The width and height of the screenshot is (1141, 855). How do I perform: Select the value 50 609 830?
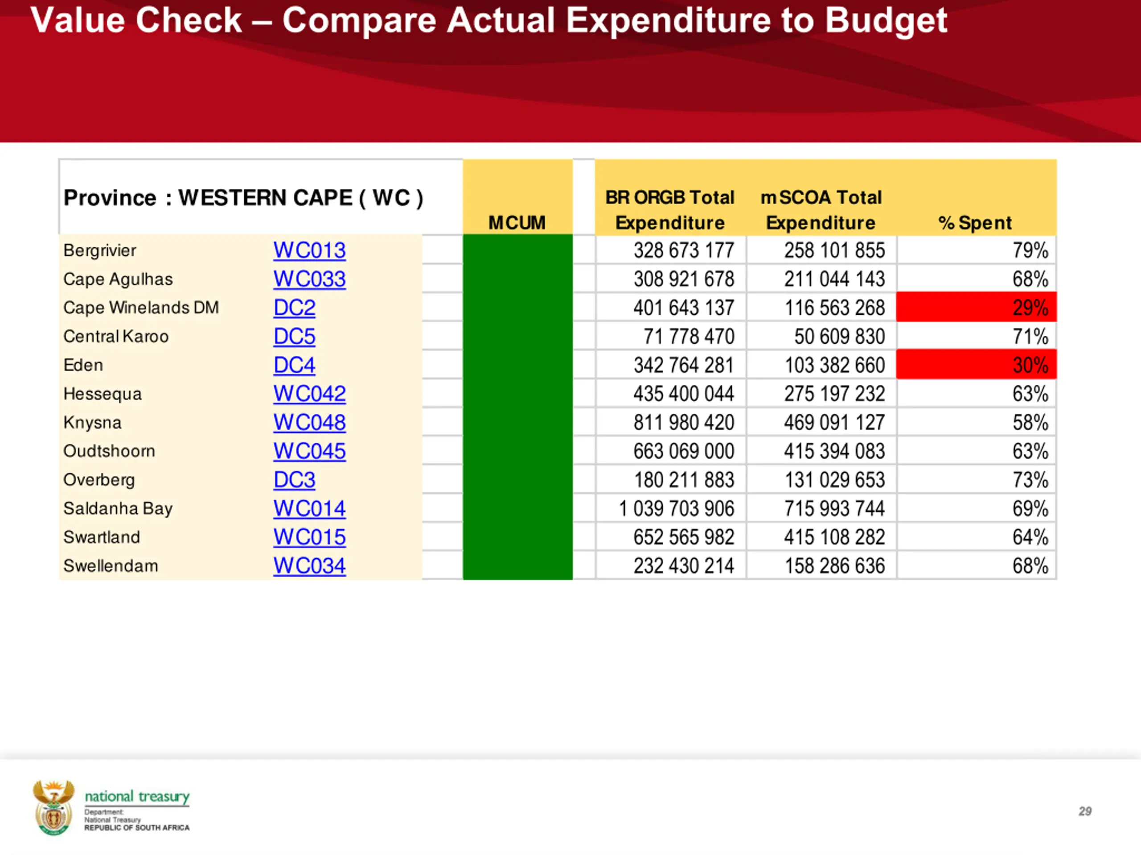click(x=840, y=337)
